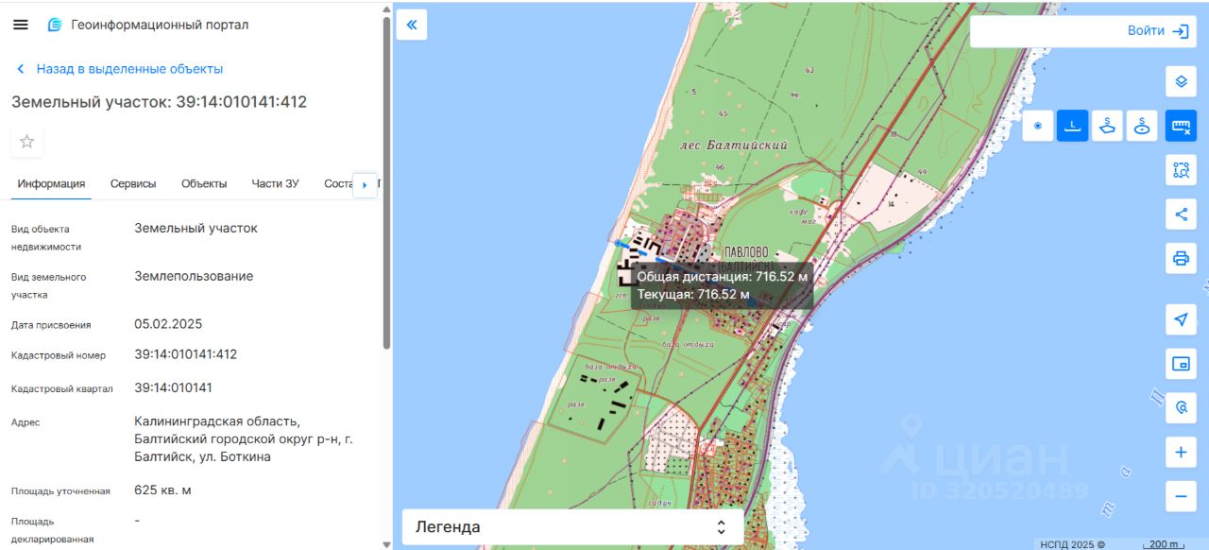Open the overview mini-map icon
The image size is (1209, 550).
click(x=1180, y=364)
